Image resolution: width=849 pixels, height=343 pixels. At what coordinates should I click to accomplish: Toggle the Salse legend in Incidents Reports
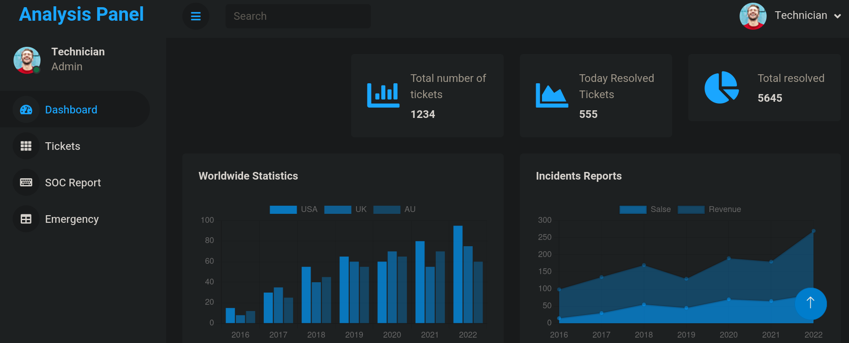(645, 209)
